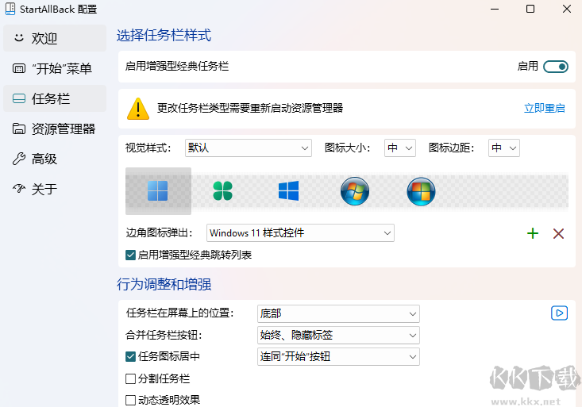Play the taskbar position preview video

pyautogui.click(x=559, y=313)
